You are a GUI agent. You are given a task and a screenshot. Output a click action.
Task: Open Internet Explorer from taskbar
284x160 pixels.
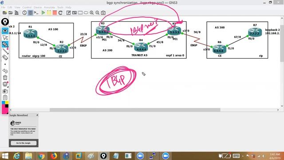coord(16,156)
